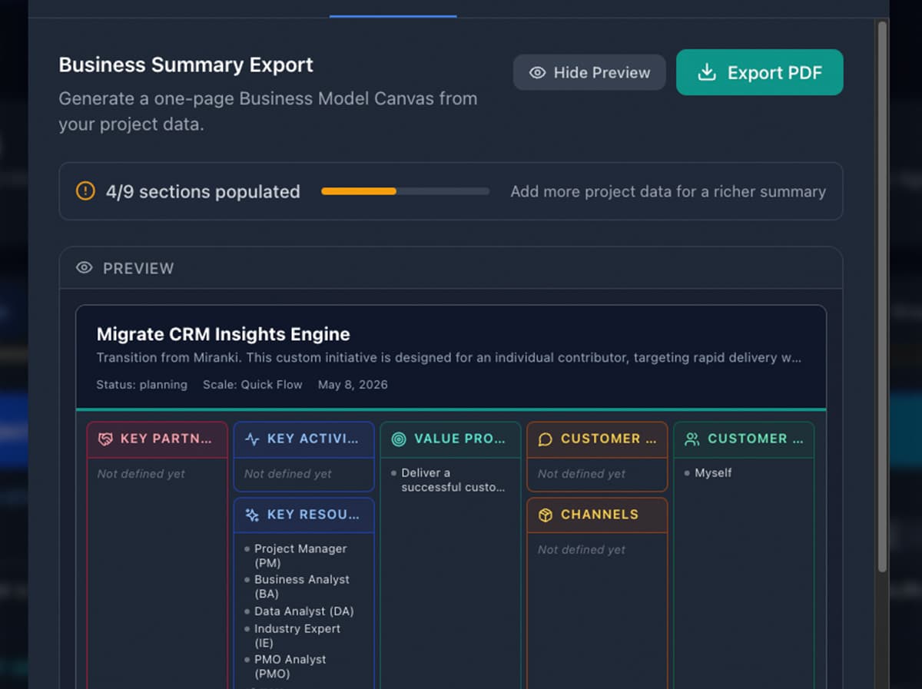This screenshot has width=922, height=689.
Task: Click the Industry Expert (IE) resource item
Action: (297, 635)
